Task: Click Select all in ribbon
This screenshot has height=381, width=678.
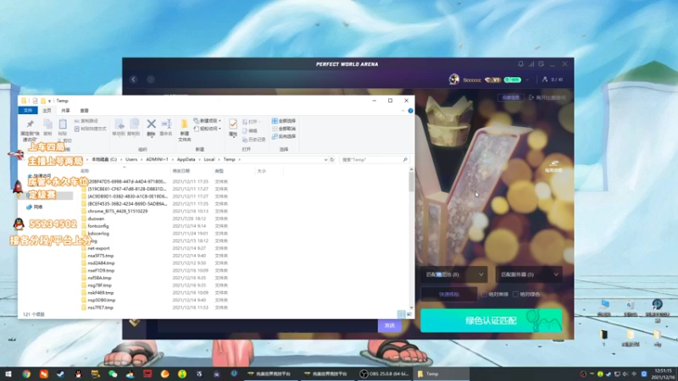Action: coord(284,121)
